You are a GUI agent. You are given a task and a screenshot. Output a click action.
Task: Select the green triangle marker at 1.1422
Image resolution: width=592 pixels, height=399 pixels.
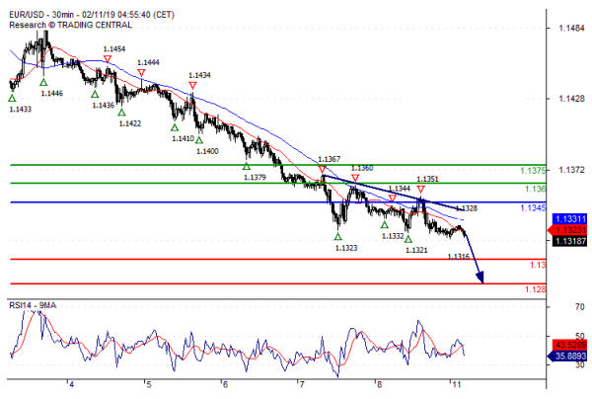click(123, 113)
